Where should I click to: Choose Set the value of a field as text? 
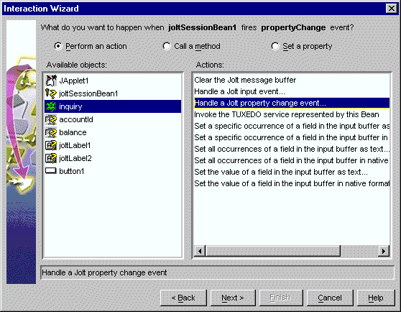292,172
